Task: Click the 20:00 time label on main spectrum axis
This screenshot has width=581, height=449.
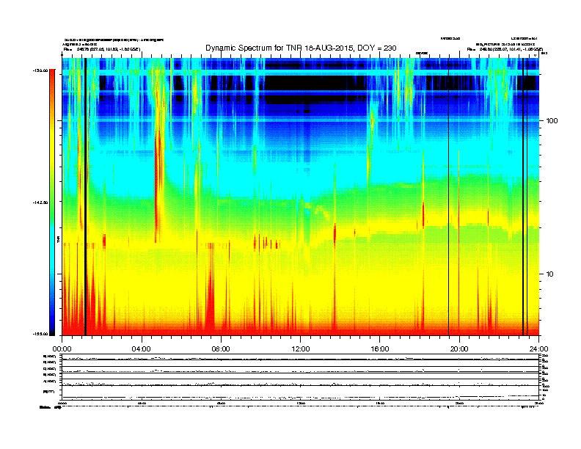Action: point(459,349)
